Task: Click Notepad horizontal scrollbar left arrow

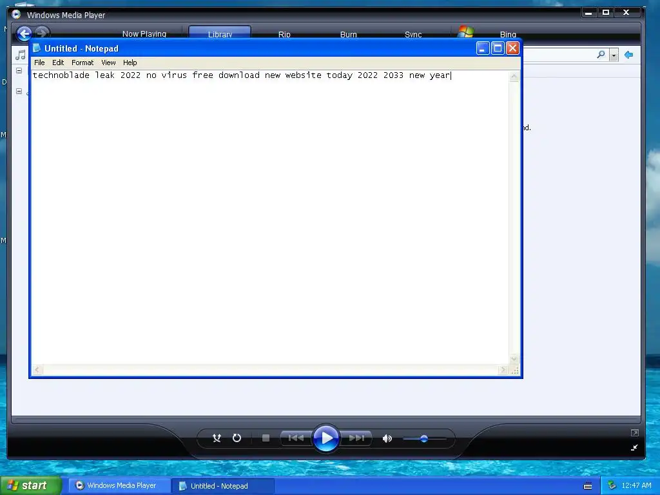Action: pos(37,369)
